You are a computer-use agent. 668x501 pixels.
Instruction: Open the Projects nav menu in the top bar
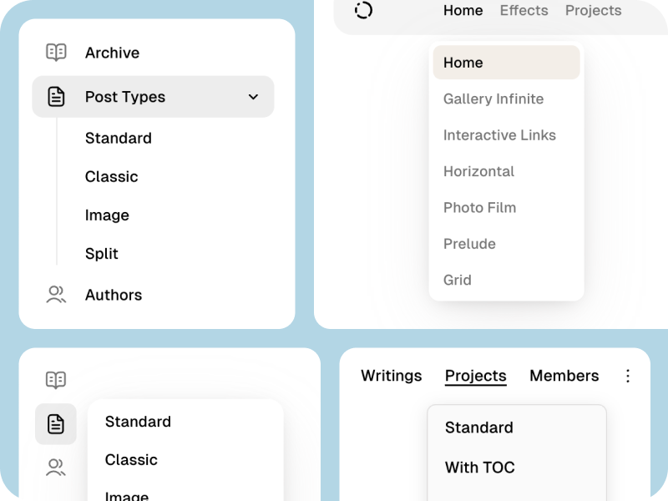pos(594,10)
